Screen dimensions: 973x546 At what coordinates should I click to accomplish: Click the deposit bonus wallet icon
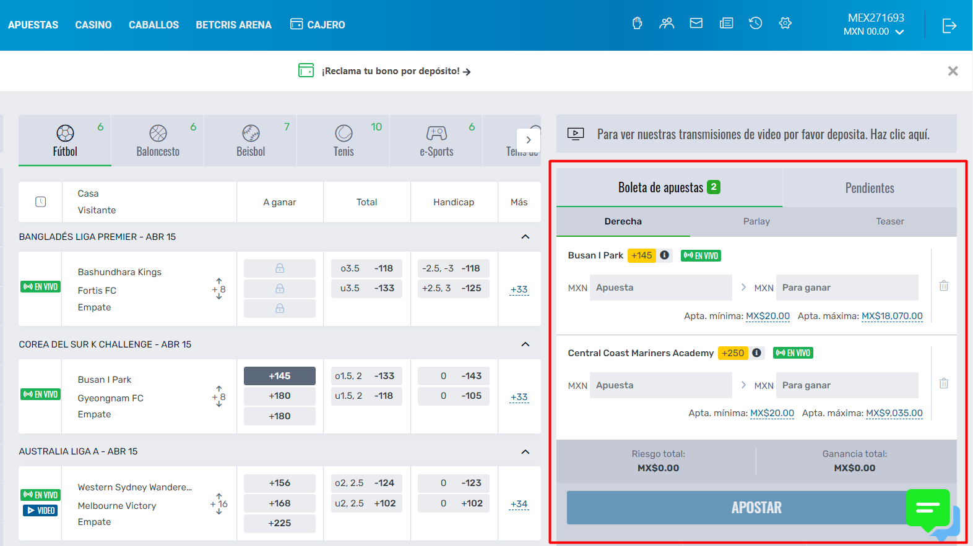click(306, 70)
